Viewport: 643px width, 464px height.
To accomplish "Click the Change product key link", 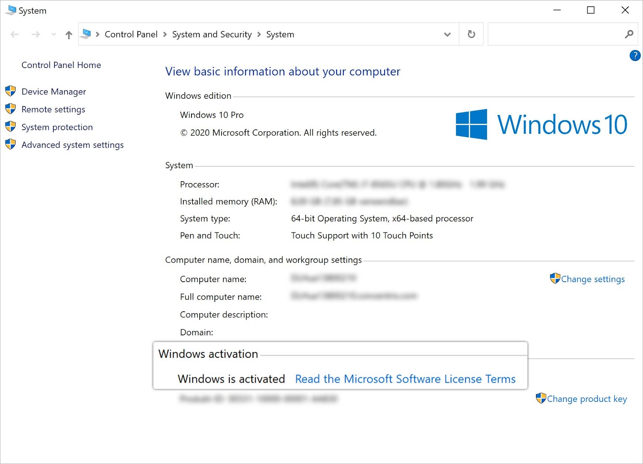I will click(587, 399).
